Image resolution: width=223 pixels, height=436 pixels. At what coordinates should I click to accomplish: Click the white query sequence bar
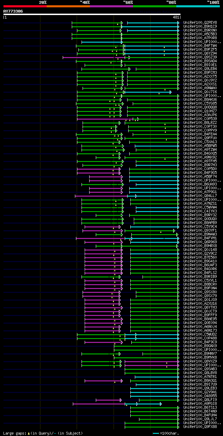click(92, 14)
